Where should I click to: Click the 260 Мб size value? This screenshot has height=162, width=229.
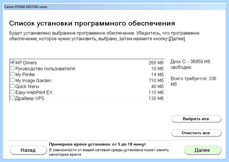[156, 63]
